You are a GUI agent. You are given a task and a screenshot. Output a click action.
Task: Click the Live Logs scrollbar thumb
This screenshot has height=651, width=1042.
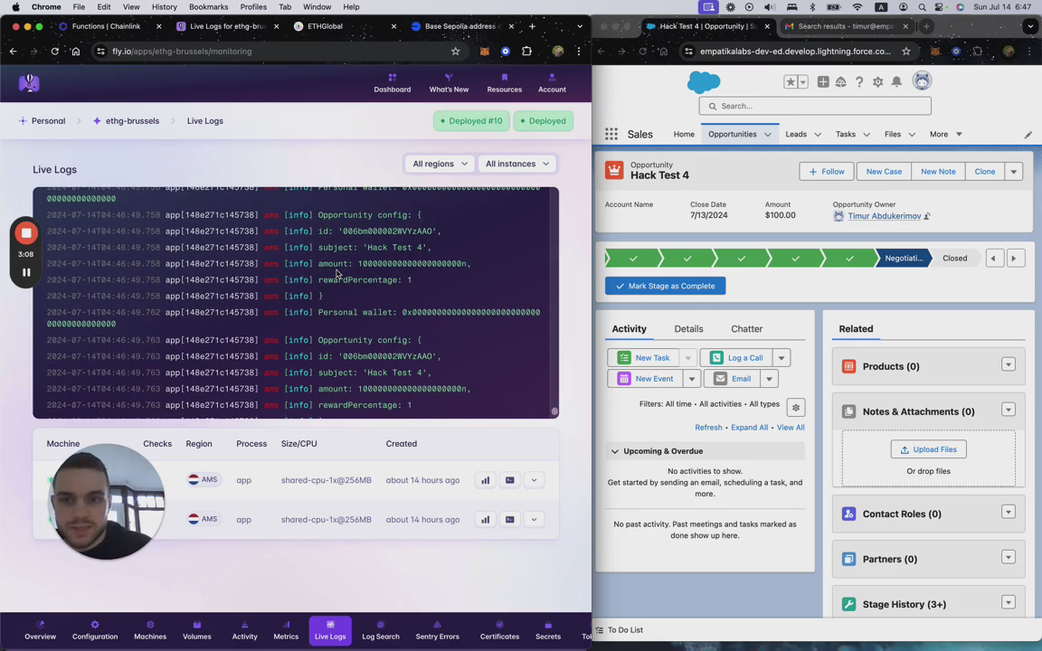pyautogui.click(x=554, y=411)
